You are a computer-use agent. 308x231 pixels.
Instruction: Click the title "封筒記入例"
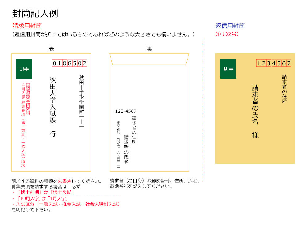35,14
